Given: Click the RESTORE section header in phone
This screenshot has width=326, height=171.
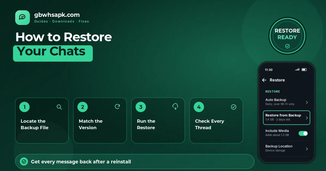Looking at the screenshot, I should 272,92.
